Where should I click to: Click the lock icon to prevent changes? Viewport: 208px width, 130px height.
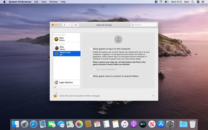point(55,95)
